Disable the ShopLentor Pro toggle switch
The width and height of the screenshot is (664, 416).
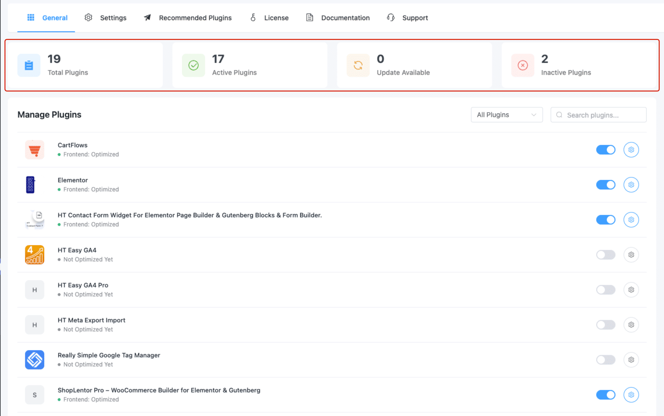click(x=605, y=395)
